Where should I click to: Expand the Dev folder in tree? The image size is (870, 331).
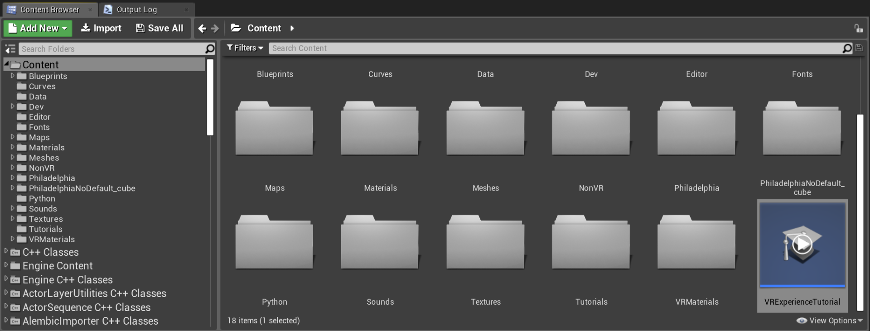coord(13,106)
